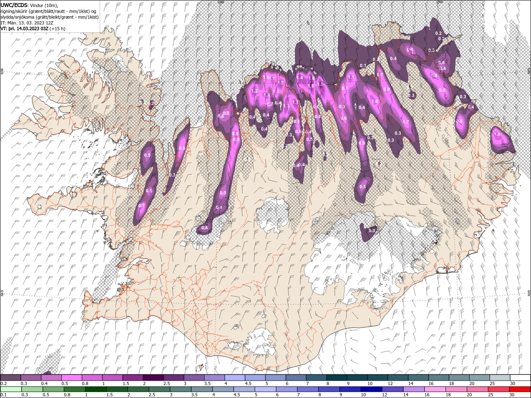
Task: Click the 'UWC/ECDS: Vindur (10m),' title line
Action: [30, 5]
